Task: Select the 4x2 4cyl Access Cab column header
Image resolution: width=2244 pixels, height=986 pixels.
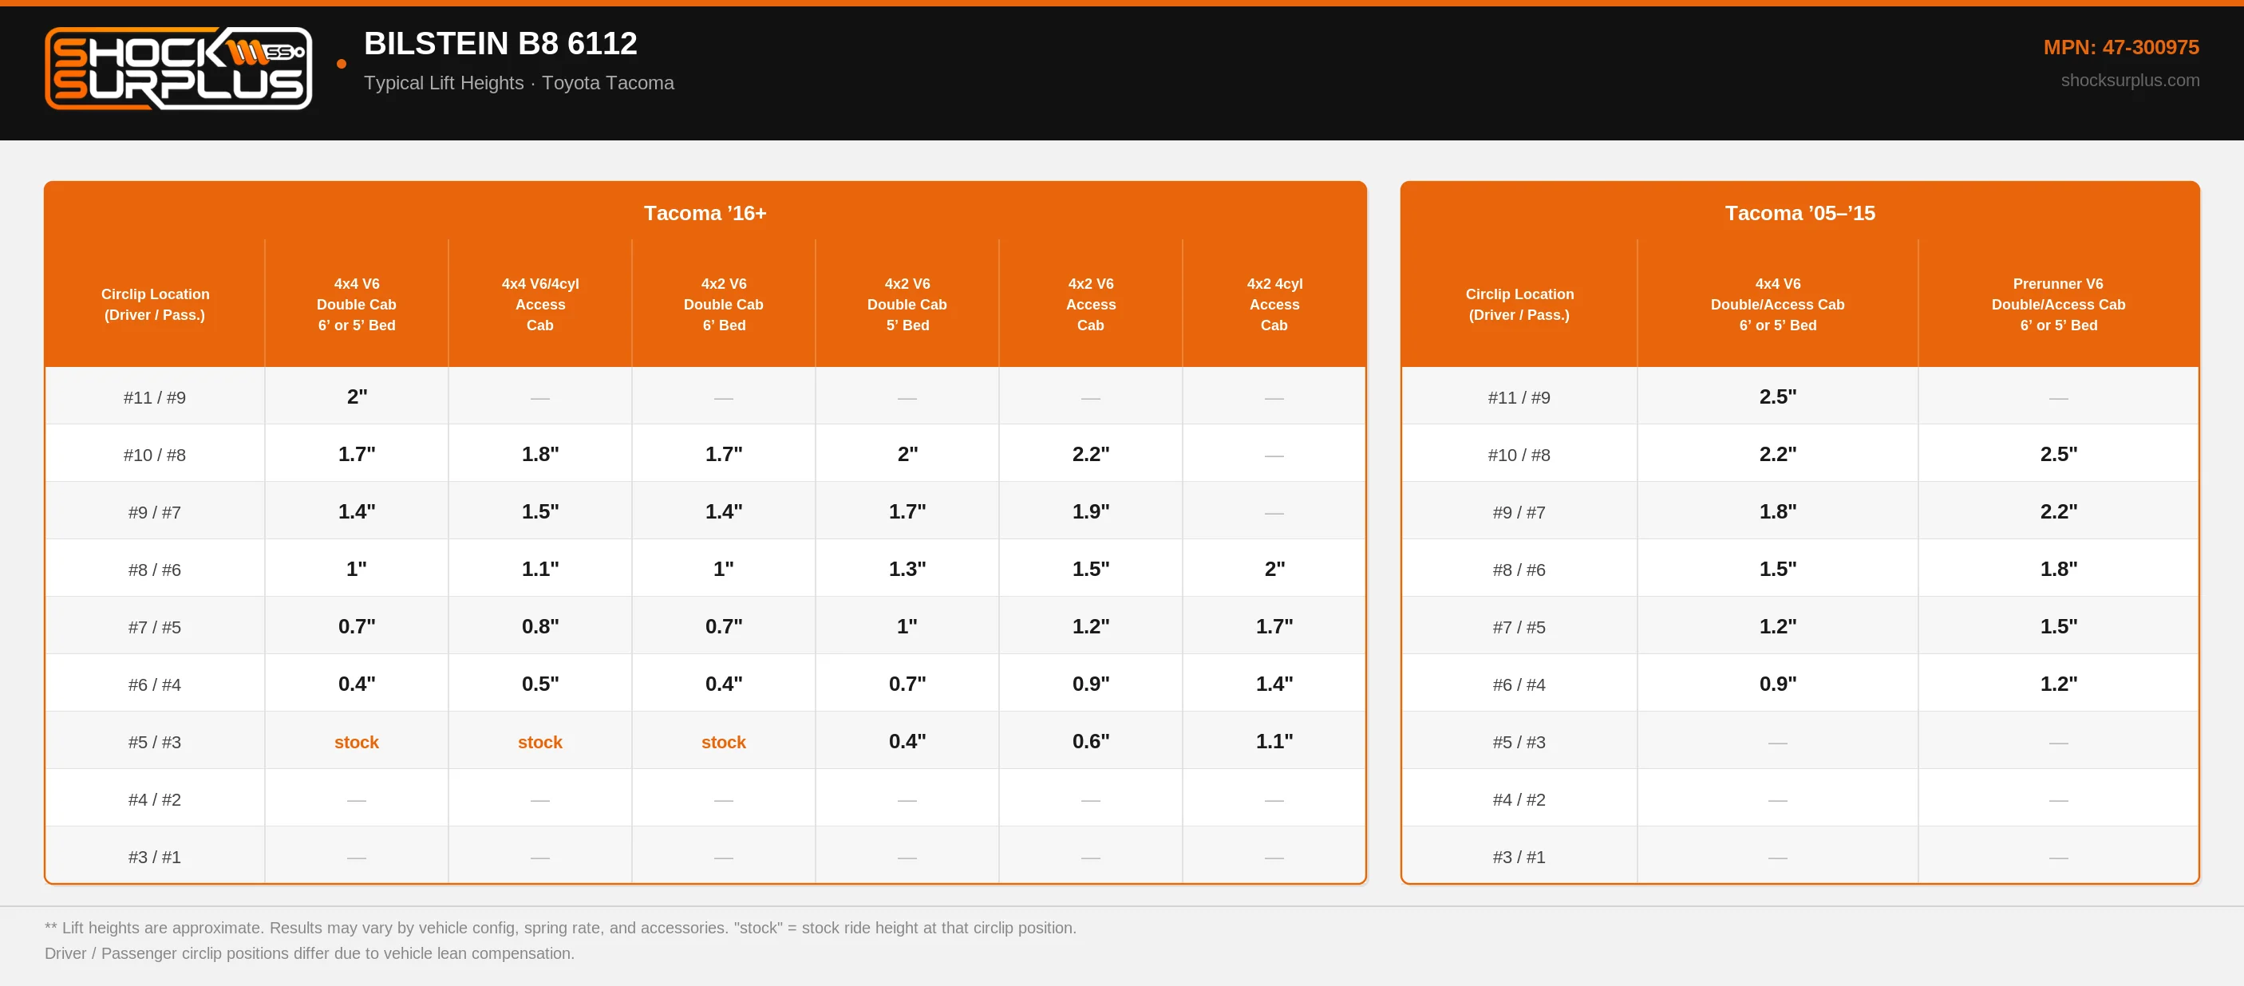Action: 1274,304
